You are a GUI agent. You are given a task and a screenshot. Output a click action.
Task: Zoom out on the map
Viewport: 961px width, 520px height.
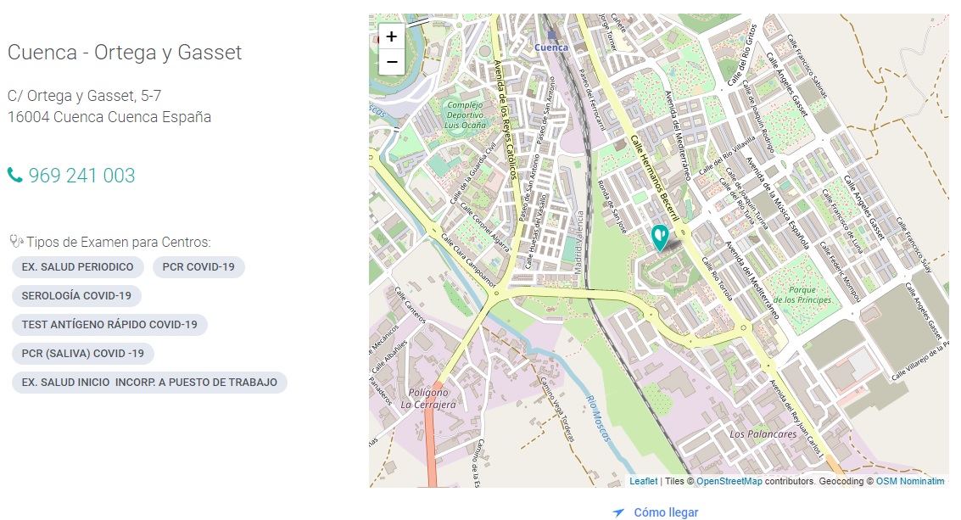[391, 62]
